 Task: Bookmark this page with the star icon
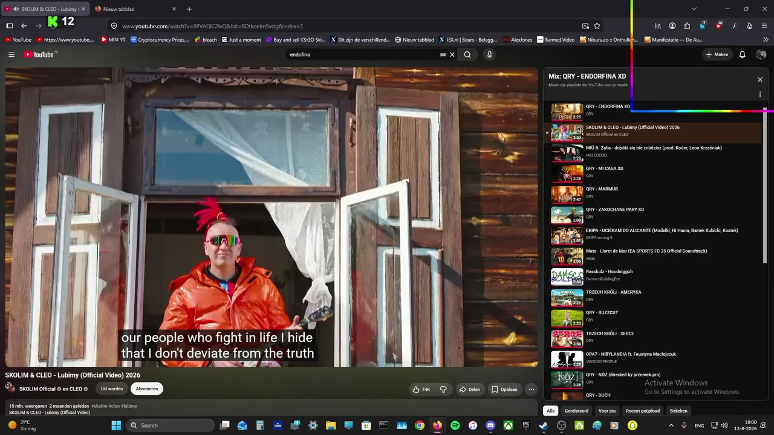pyautogui.click(x=597, y=26)
